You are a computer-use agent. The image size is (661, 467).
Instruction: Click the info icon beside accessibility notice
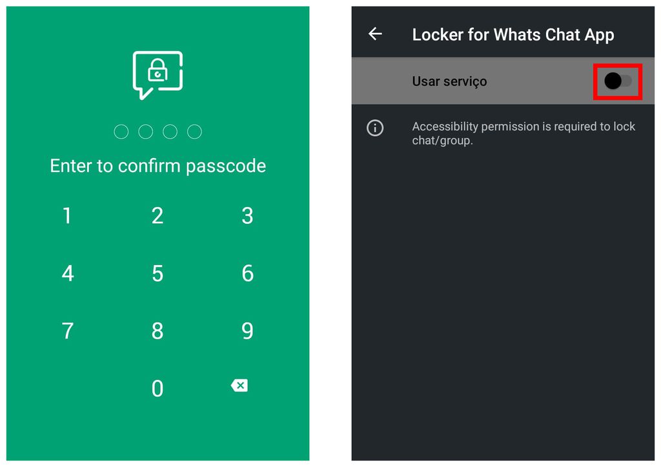pyautogui.click(x=375, y=128)
